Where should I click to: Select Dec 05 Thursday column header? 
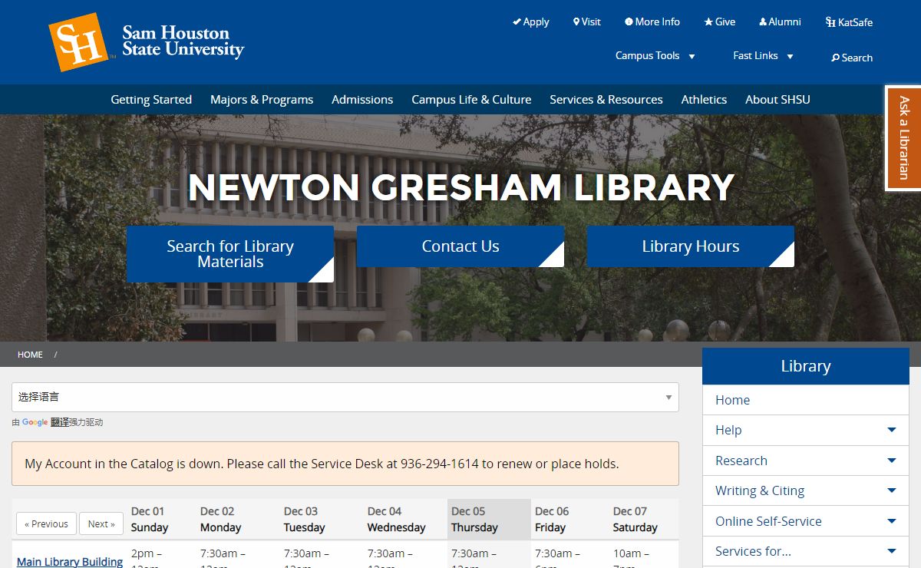coord(489,519)
